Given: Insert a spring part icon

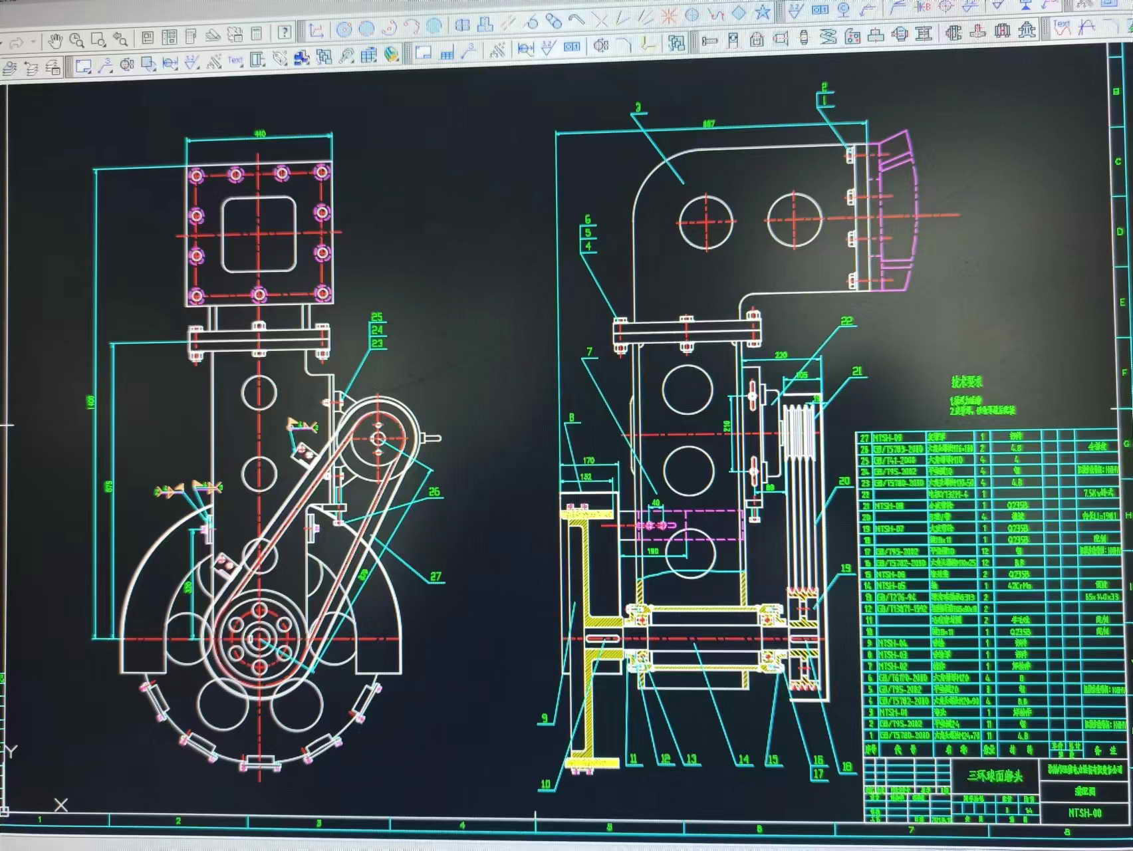Looking at the screenshot, I should click(828, 36).
